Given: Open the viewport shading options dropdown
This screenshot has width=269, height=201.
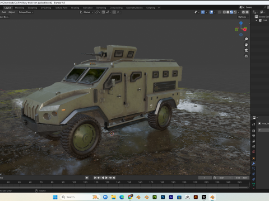Looking at the screenshot, I should pyautogui.click(x=239, y=12).
